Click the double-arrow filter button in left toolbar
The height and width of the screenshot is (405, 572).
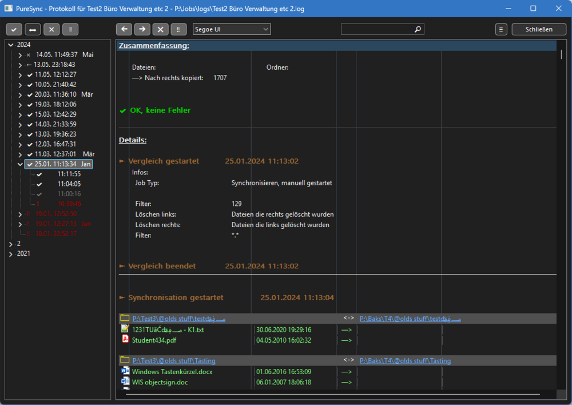click(x=33, y=30)
